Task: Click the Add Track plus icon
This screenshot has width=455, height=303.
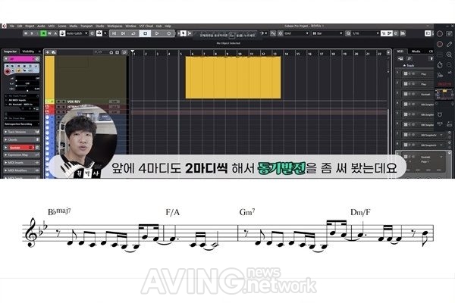Action: tap(48, 52)
